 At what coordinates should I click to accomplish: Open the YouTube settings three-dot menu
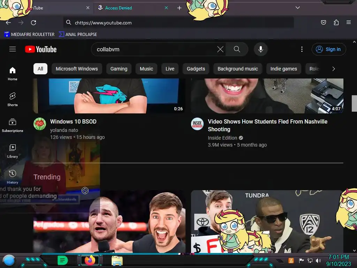click(302, 49)
